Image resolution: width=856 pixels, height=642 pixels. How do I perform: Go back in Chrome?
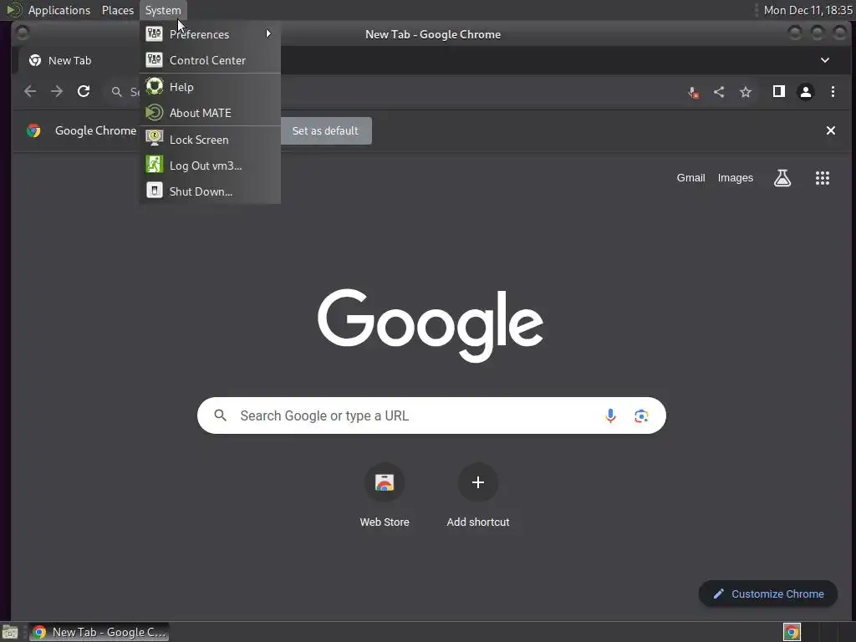(x=30, y=91)
